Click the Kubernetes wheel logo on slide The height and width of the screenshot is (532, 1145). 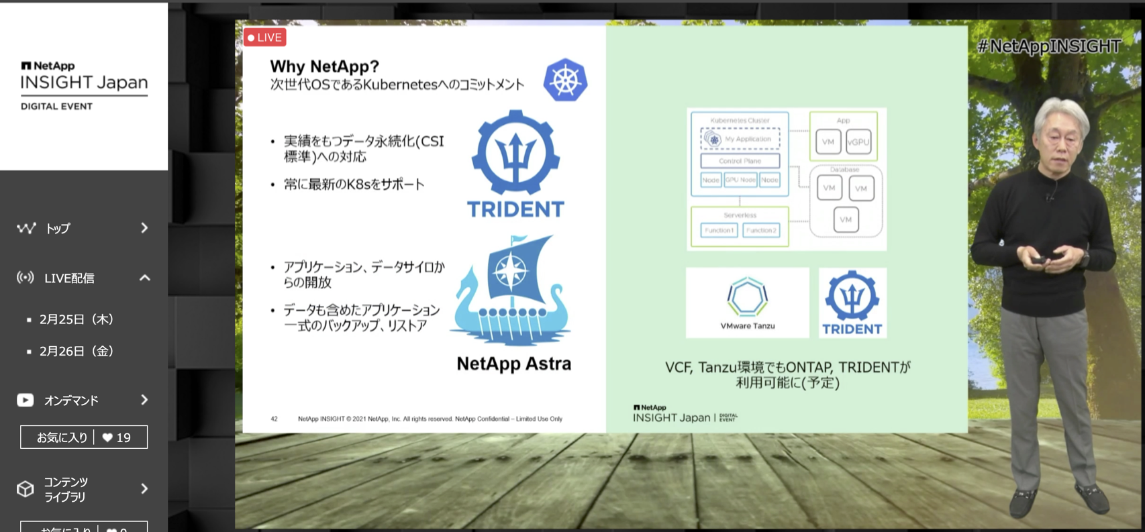coord(565,80)
